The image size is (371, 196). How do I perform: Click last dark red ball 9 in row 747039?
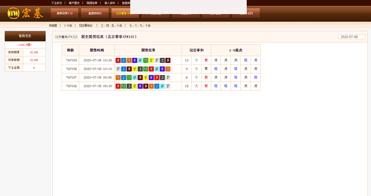click(168, 60)
